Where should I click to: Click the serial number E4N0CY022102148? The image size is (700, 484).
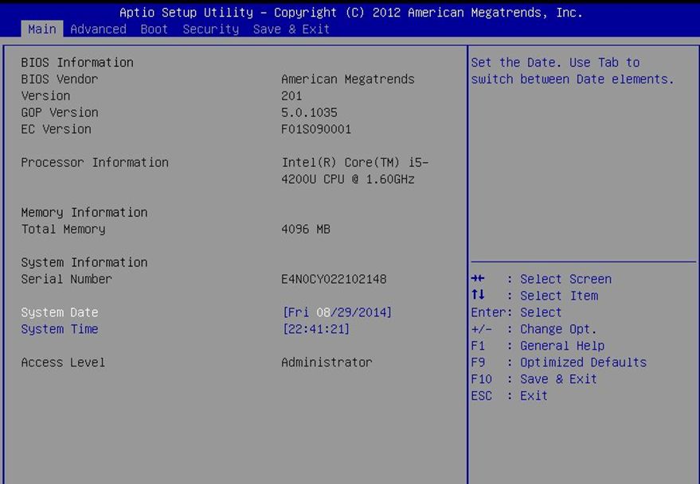334,279
